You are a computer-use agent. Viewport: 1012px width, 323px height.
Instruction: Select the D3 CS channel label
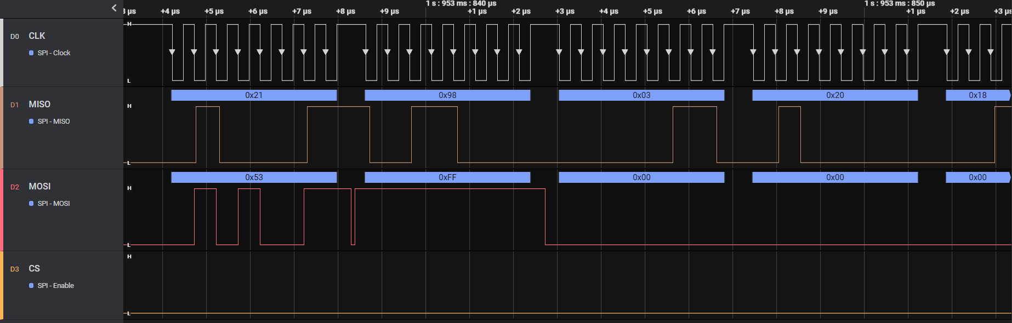coord(34,268)
